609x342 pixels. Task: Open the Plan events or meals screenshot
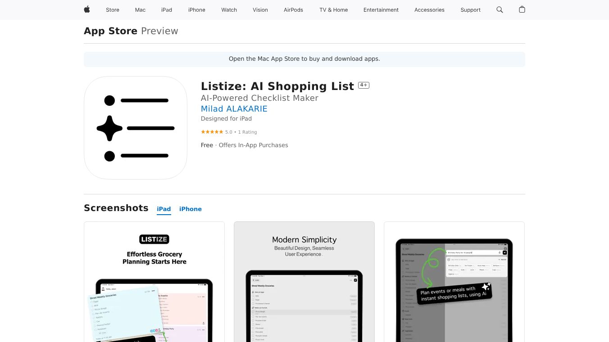tap(454, 282)
